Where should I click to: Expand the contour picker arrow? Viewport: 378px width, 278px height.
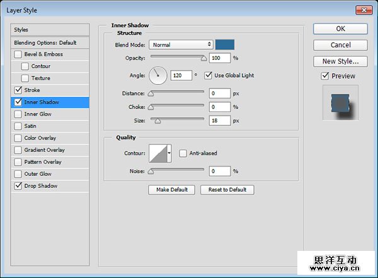pyautogui.click(x=169, y=153)
